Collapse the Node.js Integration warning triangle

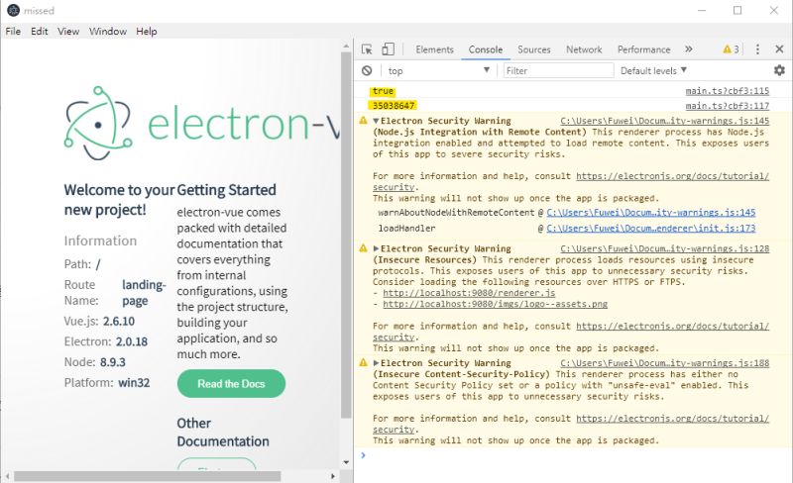pyautogui.click(x=376, y=122)
